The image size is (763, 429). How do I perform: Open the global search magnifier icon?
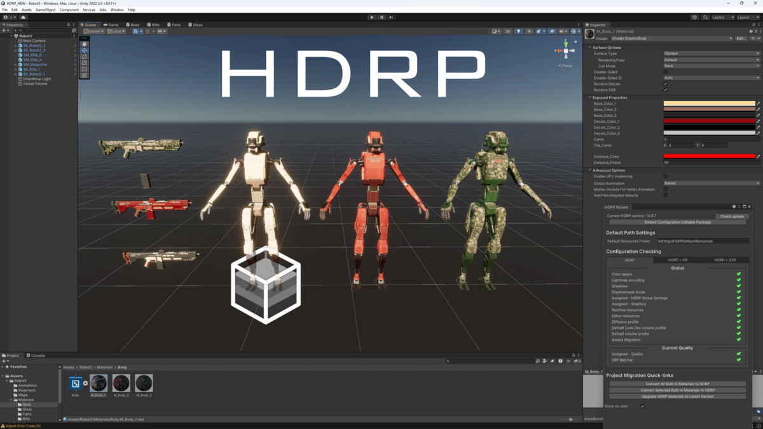[x=705, y=17]
